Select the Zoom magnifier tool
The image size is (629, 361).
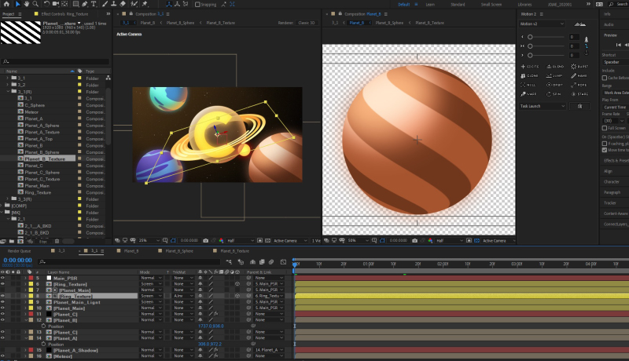coord(35,4)
